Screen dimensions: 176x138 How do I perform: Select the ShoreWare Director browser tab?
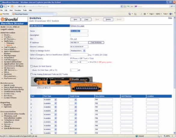point(32,14)
